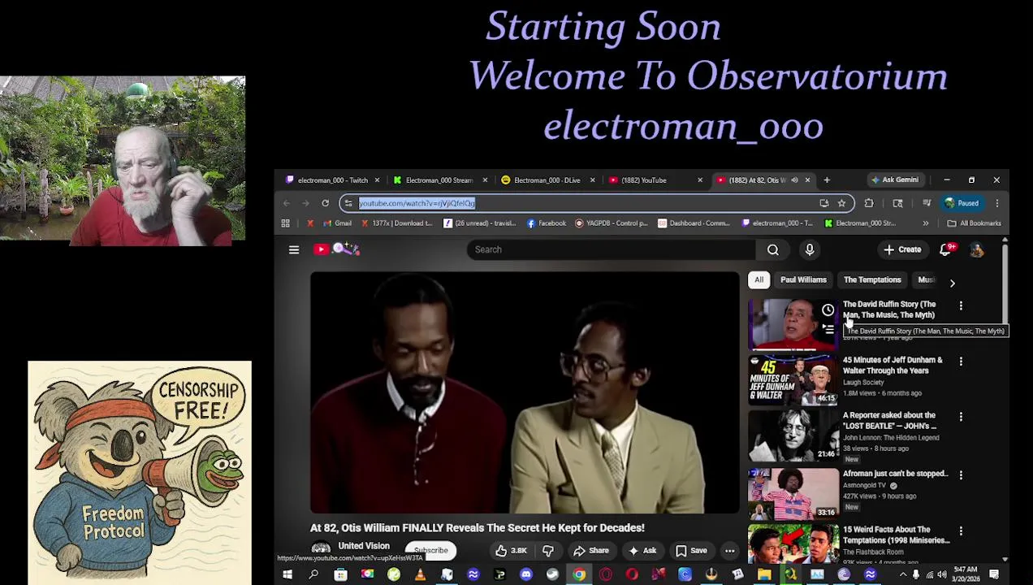1033x585 pixels.
Task: Dislike the video with thumbs down
Action: [x=548, y=551]
